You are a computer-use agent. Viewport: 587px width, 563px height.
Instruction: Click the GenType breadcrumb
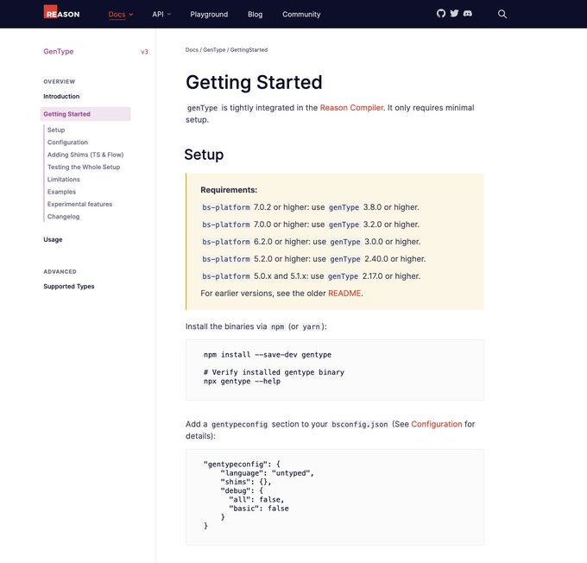coord(214,50)
